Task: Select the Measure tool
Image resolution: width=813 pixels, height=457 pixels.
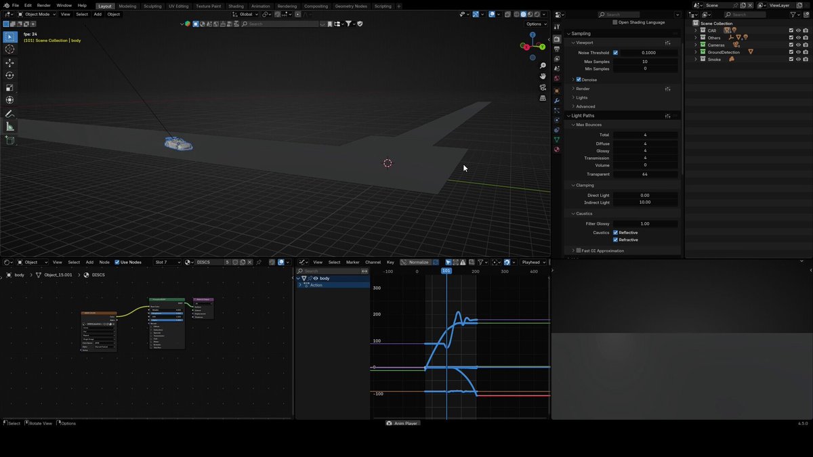Action: [9, 126]
